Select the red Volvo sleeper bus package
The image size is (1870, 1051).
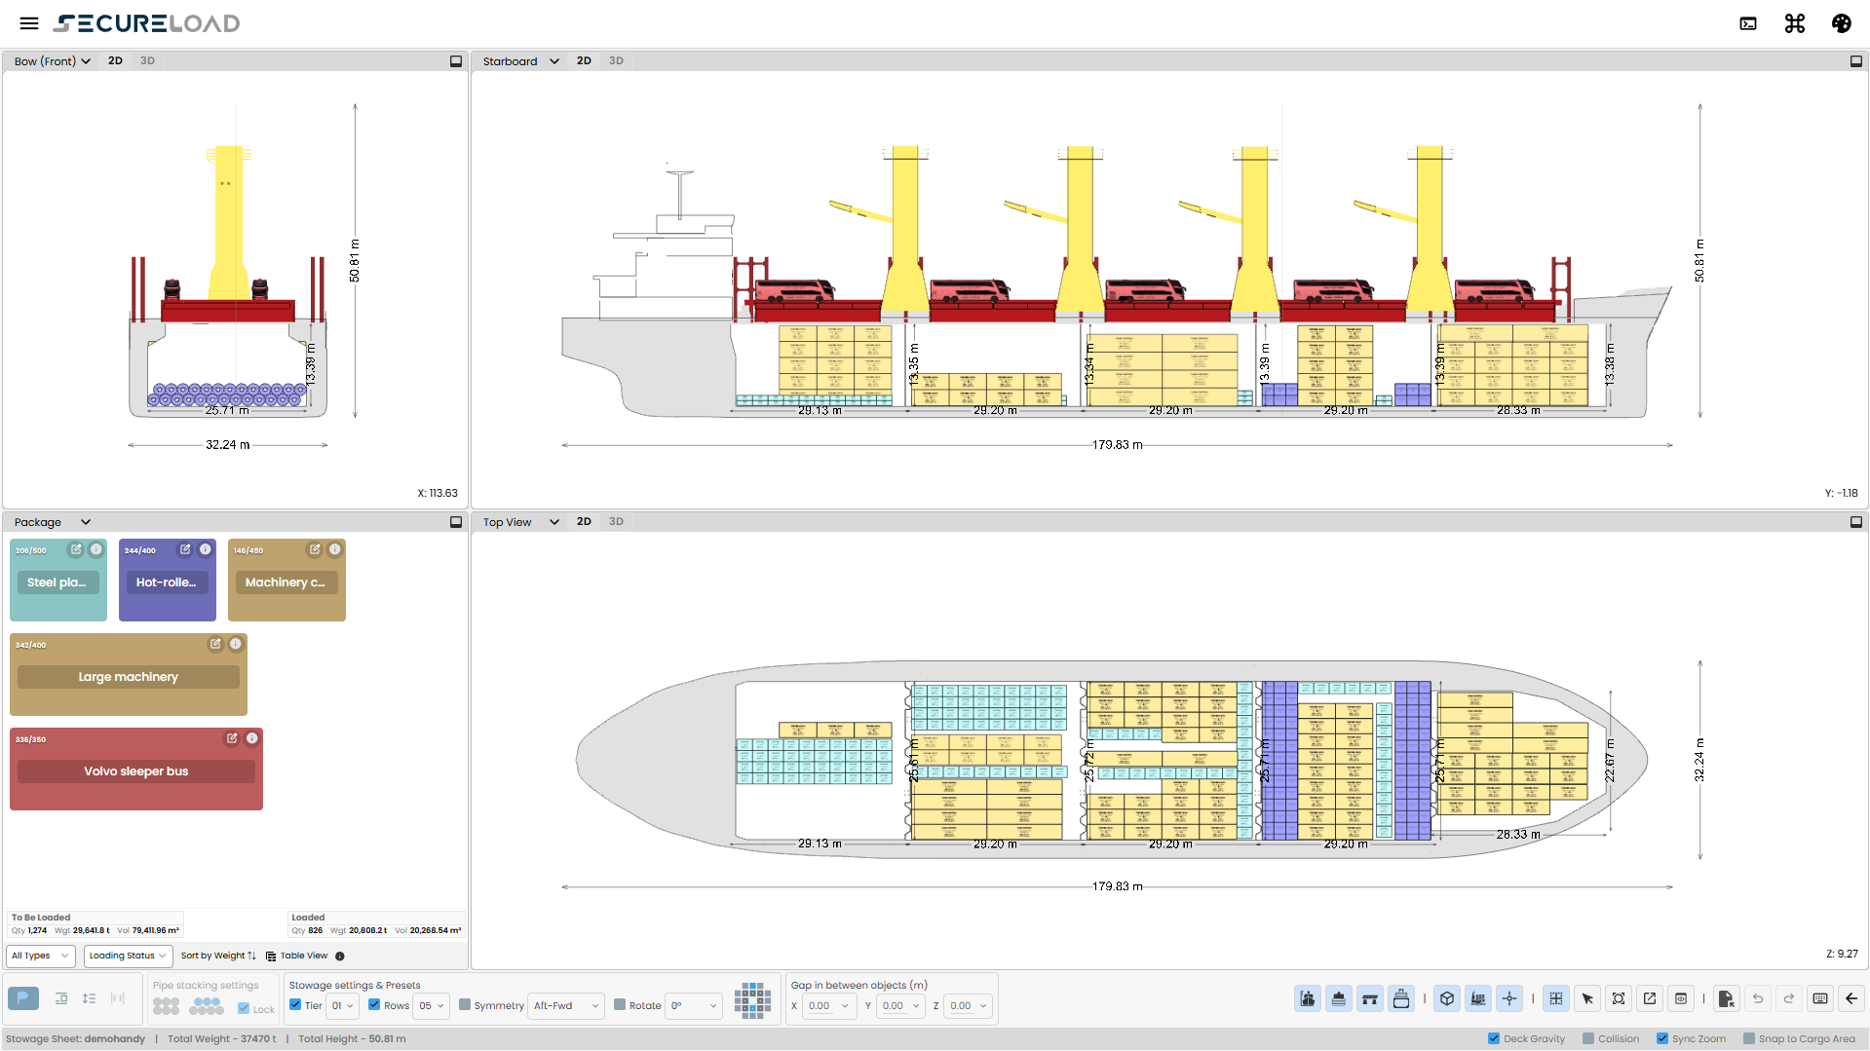coord(136,769)
